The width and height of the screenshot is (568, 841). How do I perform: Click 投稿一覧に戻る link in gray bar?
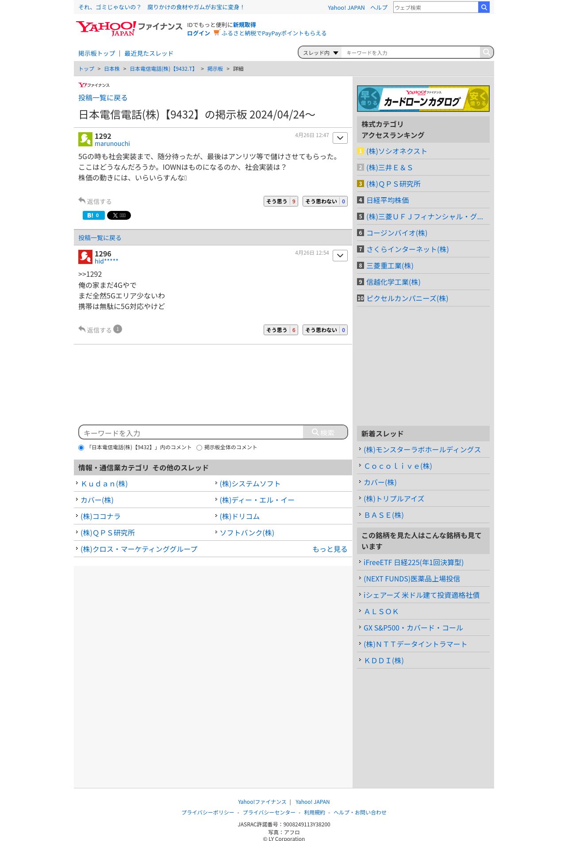(x=100, y=238)
